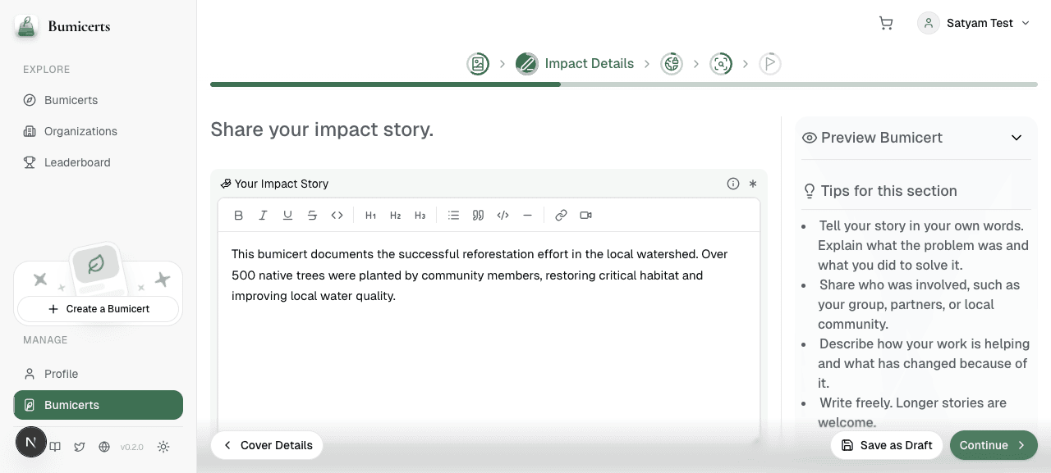Toggle underline text formatting

287,216
